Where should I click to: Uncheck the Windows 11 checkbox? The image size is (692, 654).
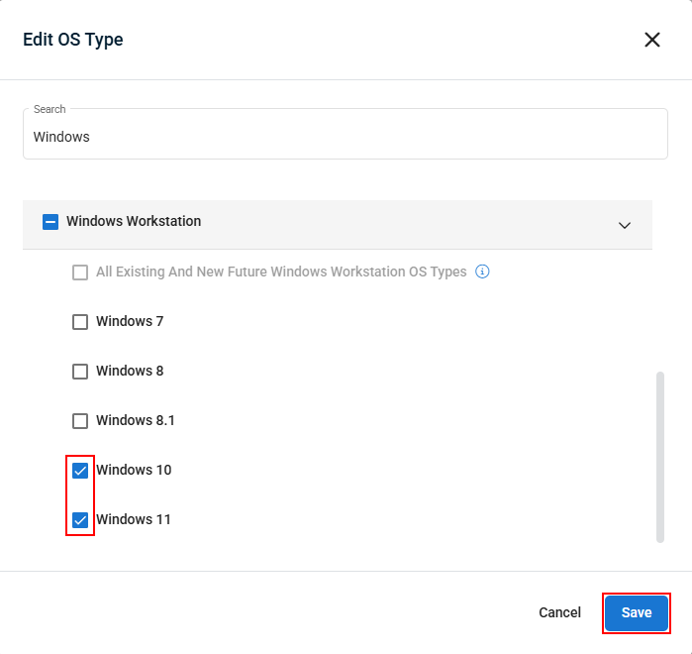(x=80, y=520)
